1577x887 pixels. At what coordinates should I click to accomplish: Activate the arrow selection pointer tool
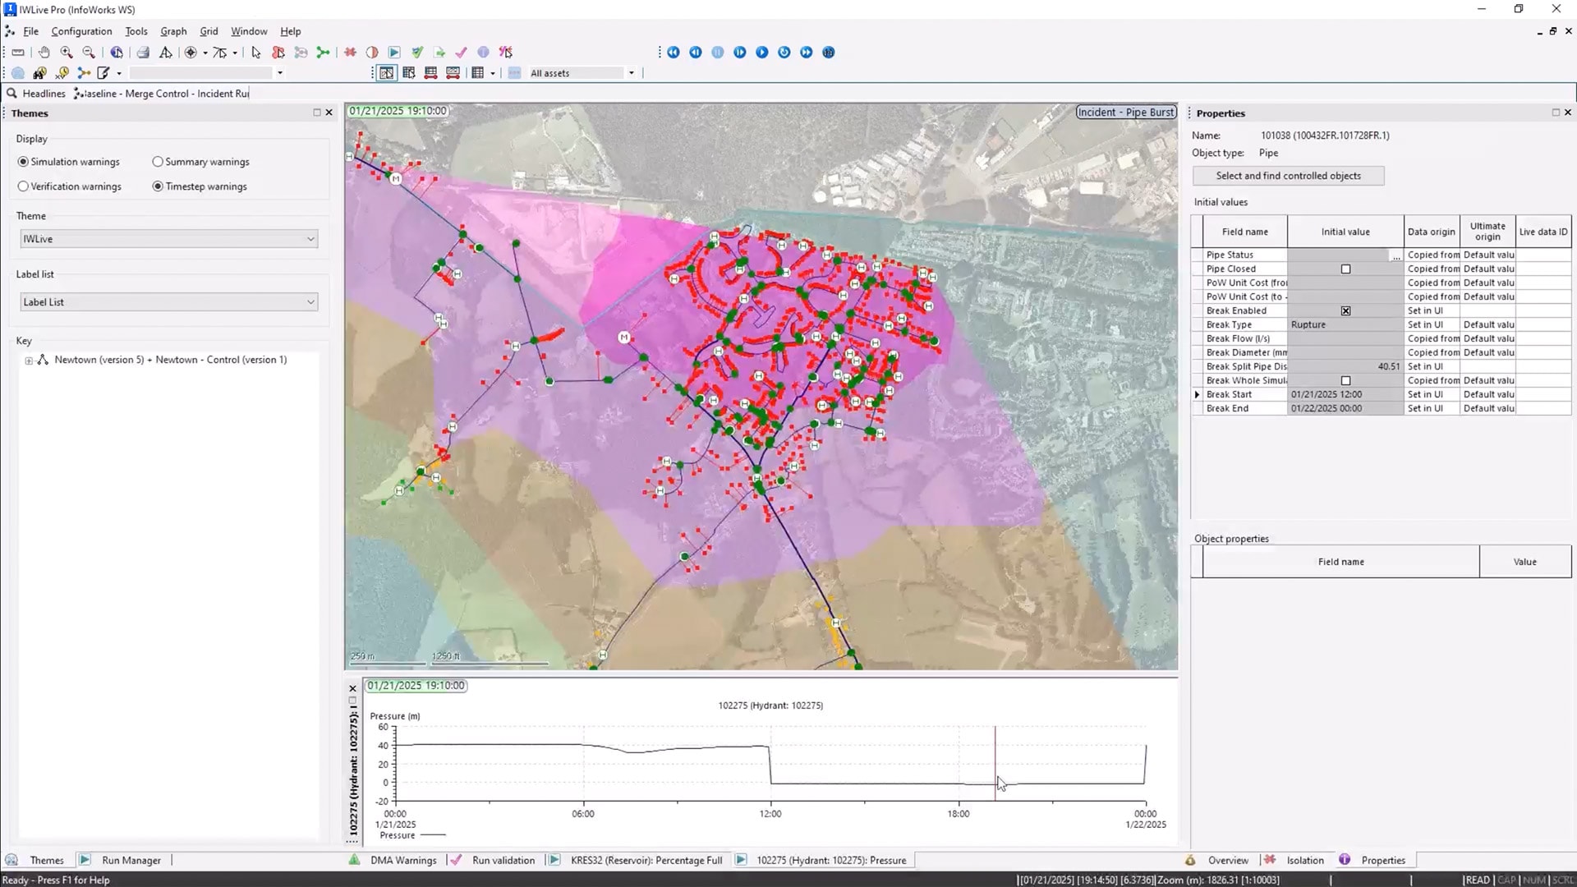[x=255, y=52]
